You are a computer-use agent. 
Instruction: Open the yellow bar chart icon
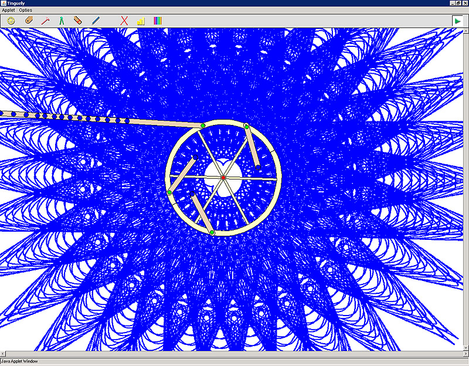tap(141, 21)
